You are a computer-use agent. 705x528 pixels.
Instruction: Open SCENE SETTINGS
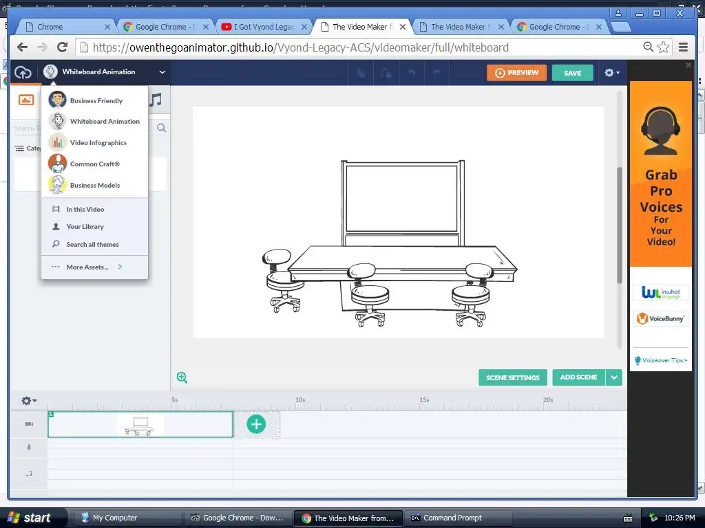[x=512, y=377]
